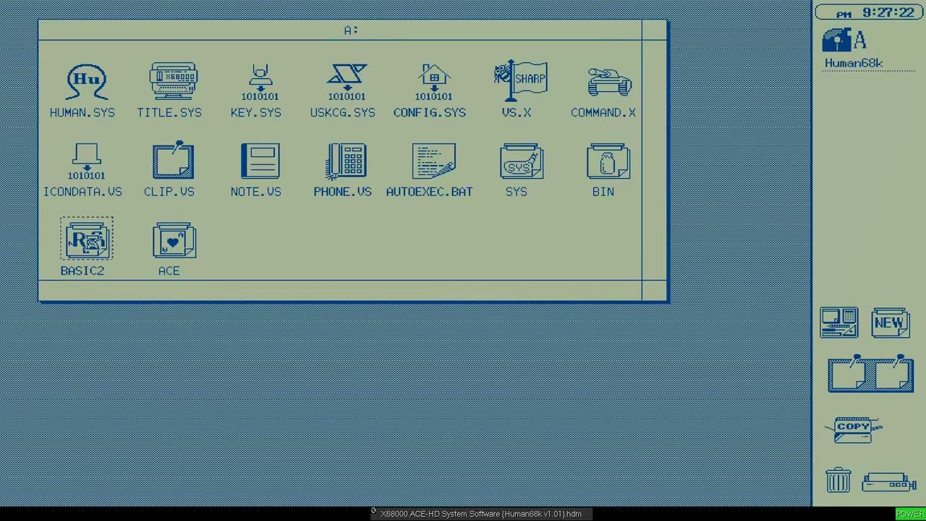926x521 pixels.
Task: Click the KEY.SYS file icon
Action: 260,82
